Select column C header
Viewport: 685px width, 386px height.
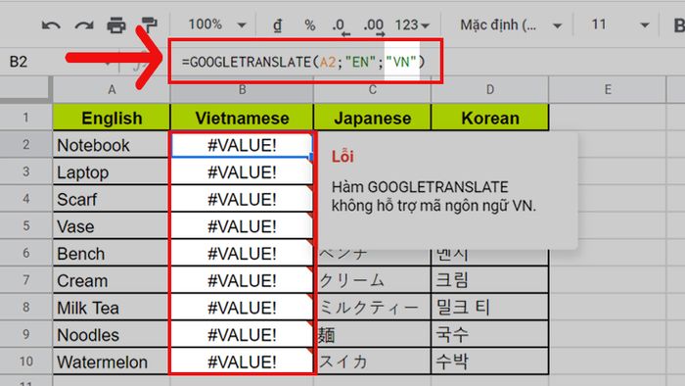click(372, 89)
